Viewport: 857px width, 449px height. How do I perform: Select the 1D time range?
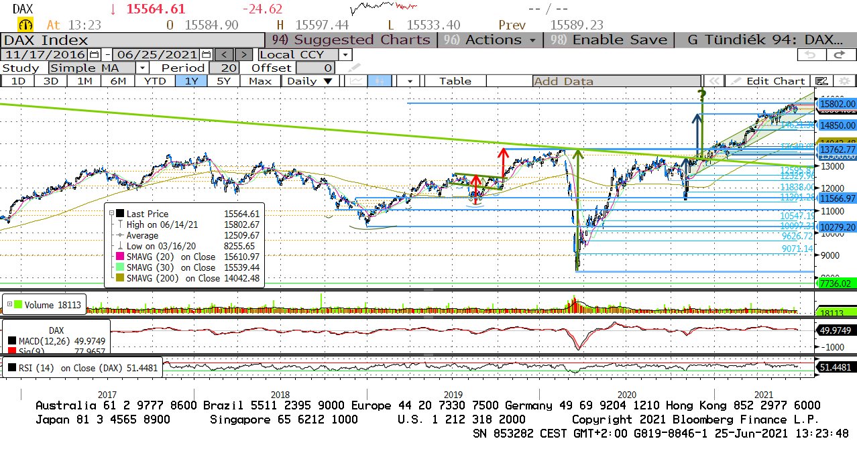(18, 81)
